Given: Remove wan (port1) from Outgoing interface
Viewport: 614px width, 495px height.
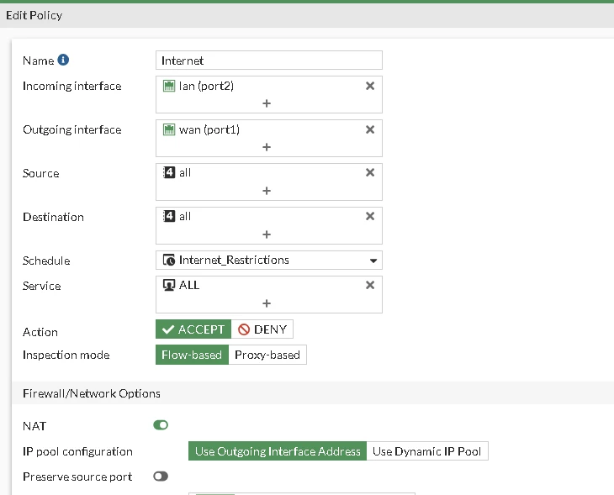Looking at the screenshot, I should 370,129.
